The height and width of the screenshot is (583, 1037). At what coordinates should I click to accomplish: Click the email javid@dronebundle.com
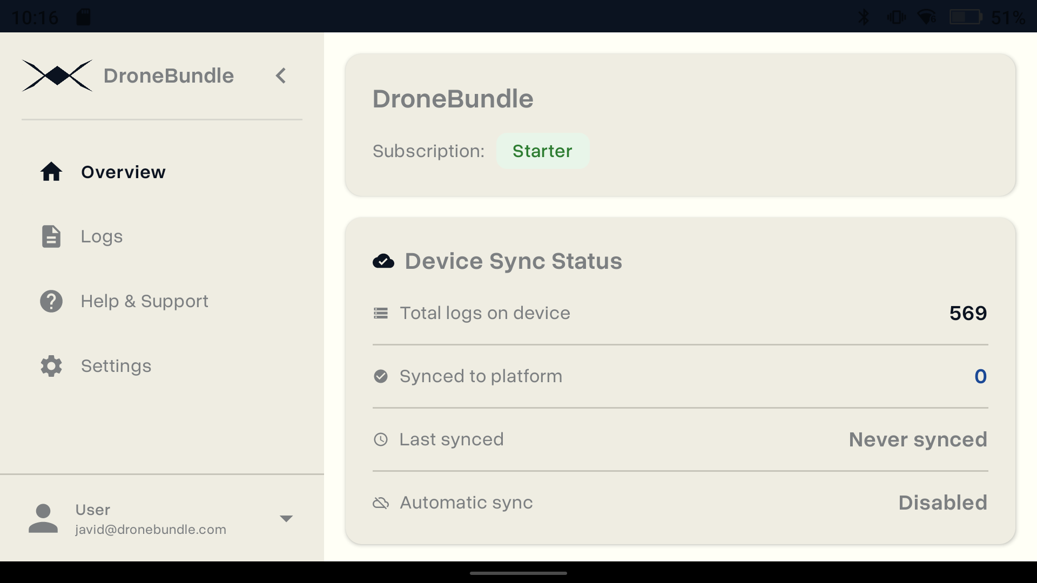coord(150,530)
